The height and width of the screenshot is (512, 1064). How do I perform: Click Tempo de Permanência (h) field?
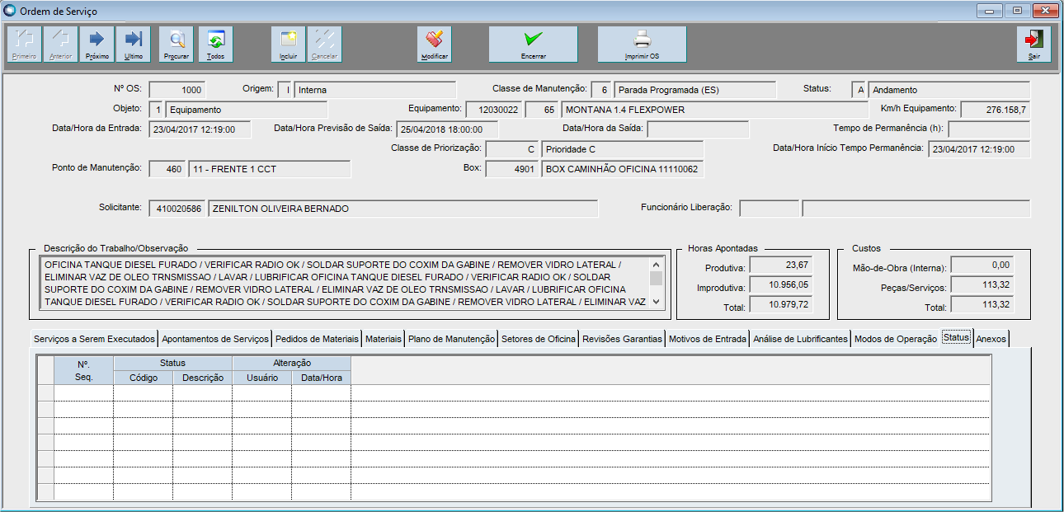click(989, 129)
